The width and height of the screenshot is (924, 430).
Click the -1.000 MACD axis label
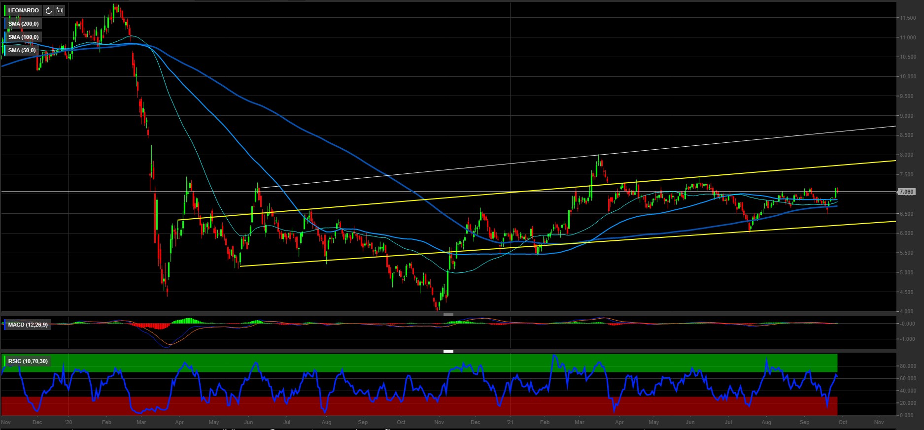tap(908, 339)
